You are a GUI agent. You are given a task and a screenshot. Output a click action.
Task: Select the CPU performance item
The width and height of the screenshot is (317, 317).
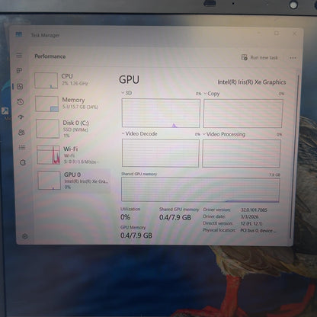click(72, 81)
